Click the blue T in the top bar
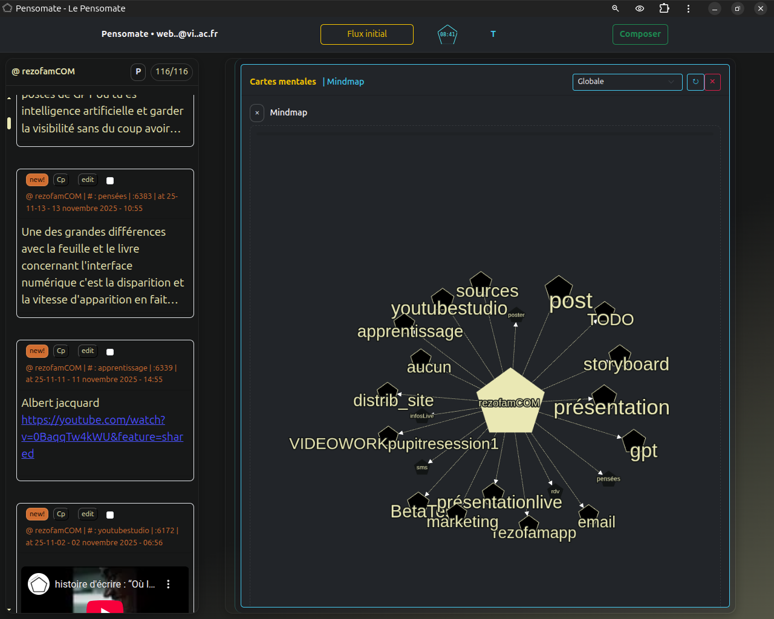The width and height of the screenshot is (774, 619). pos(493,34)
